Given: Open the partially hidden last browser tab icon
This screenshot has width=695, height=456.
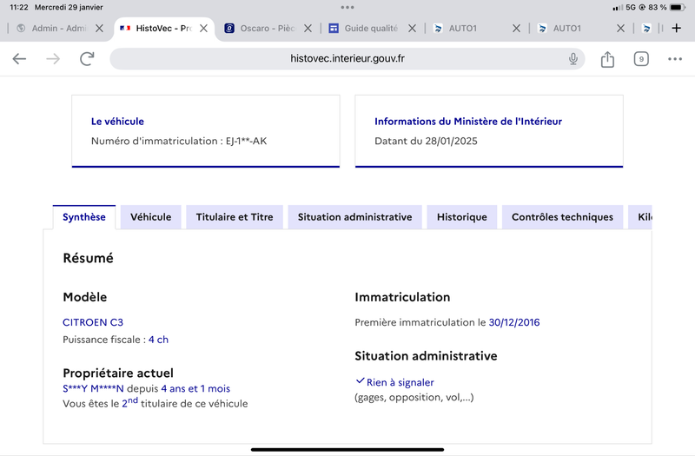Looking at the screenshot, I should [646, 29].
